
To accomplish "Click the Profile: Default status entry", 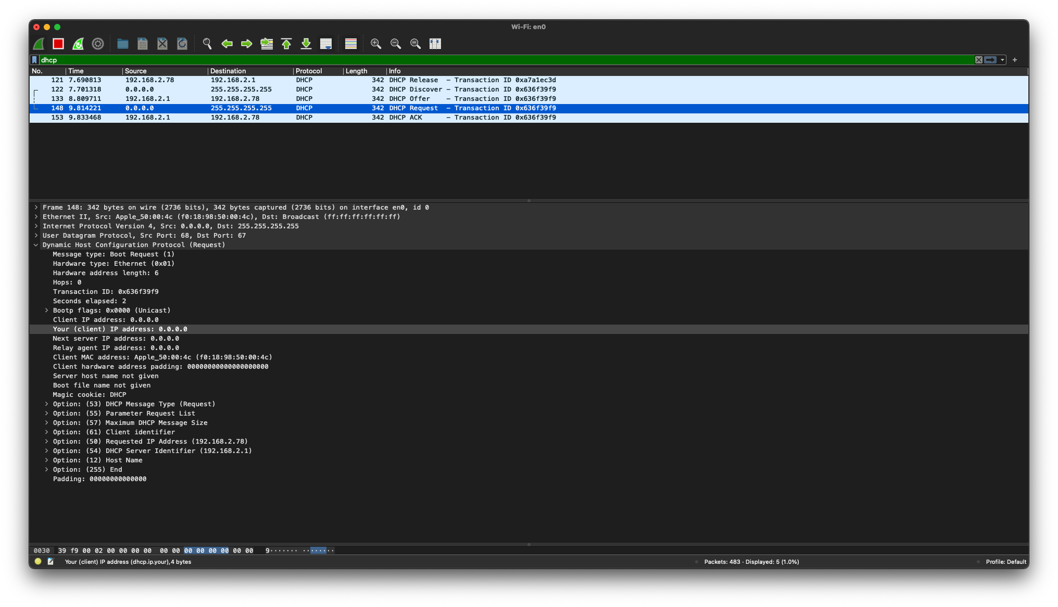I will 1006,562.
